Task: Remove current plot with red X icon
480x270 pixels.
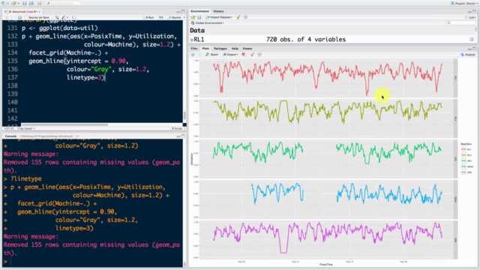Action: 243,55
